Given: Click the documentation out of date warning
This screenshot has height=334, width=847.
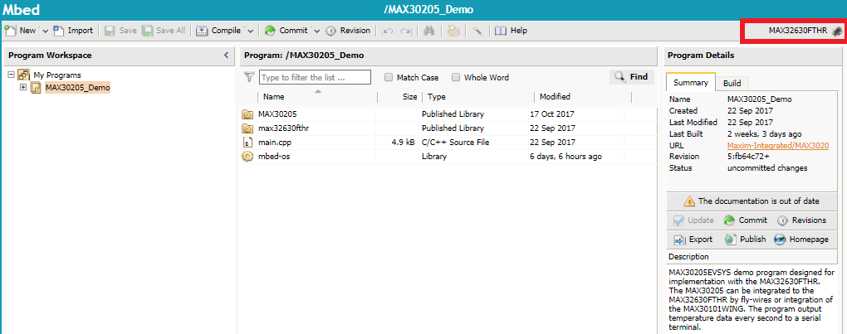Looking at the screenshot, I should 752,201.
